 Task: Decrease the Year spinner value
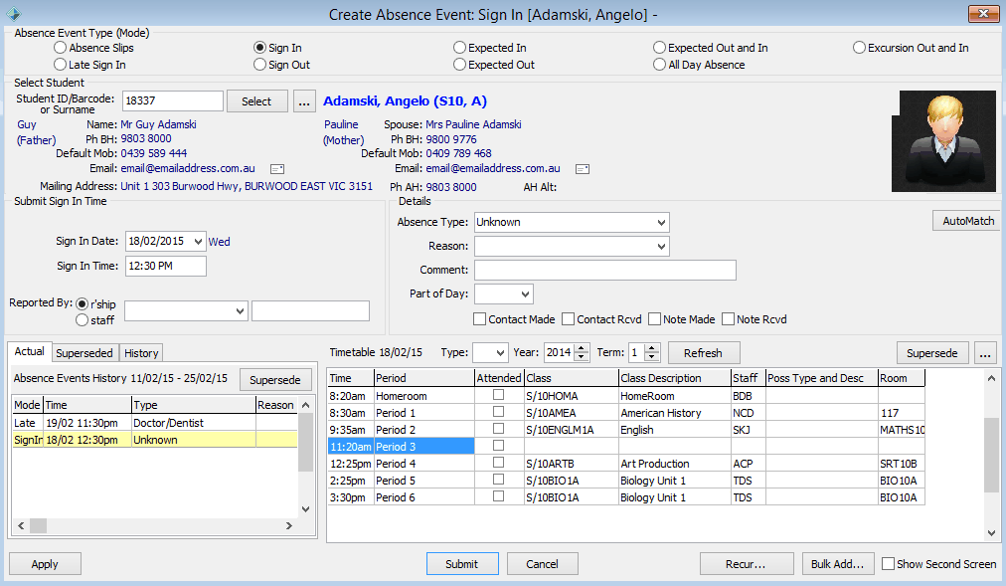tap(582, 357)
